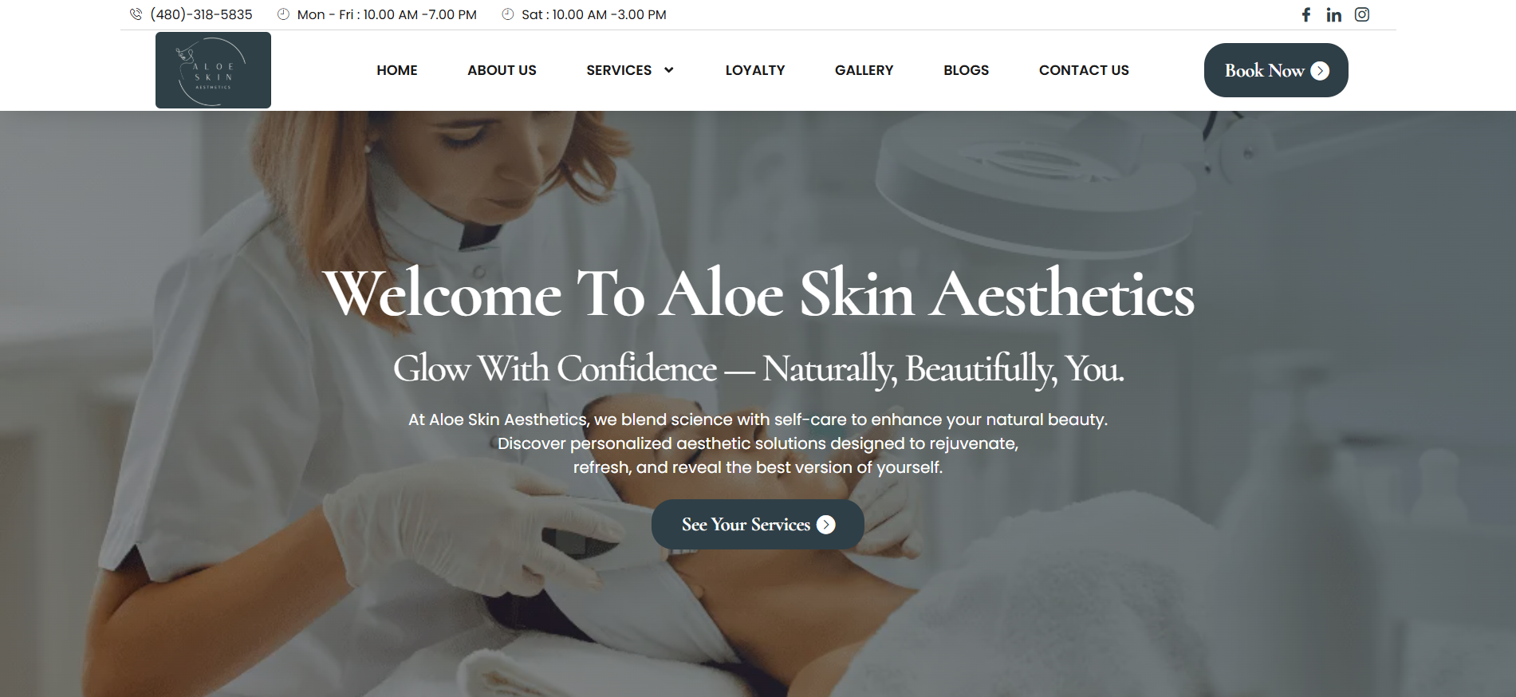This screenshot has height=697, width=1516.
Task: Navigate to the Loyalty page
Action: (x=755, y=70)
